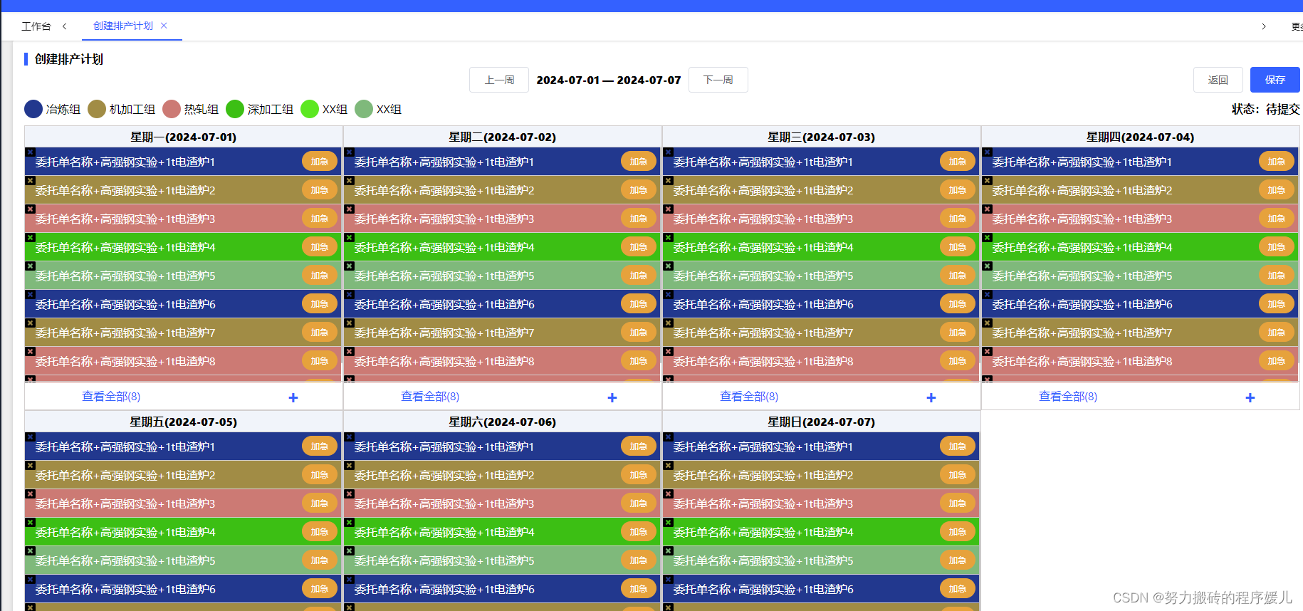Mark Thursday's 1t电渣炉1 as 加急
This screenshot has height=611, width=1303.
[1277, 162]
